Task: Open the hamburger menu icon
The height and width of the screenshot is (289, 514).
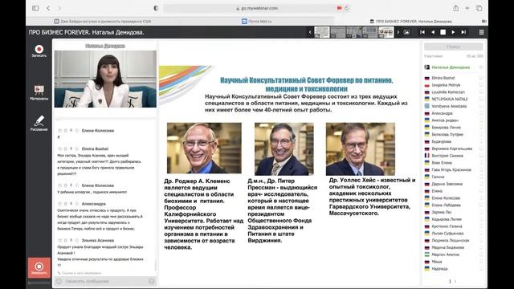Action: pos(482,32)
